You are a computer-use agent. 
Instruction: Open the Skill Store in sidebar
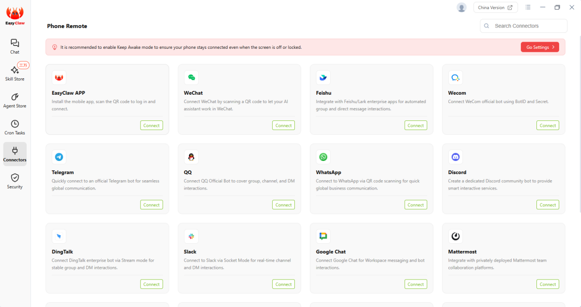(15, 73)
